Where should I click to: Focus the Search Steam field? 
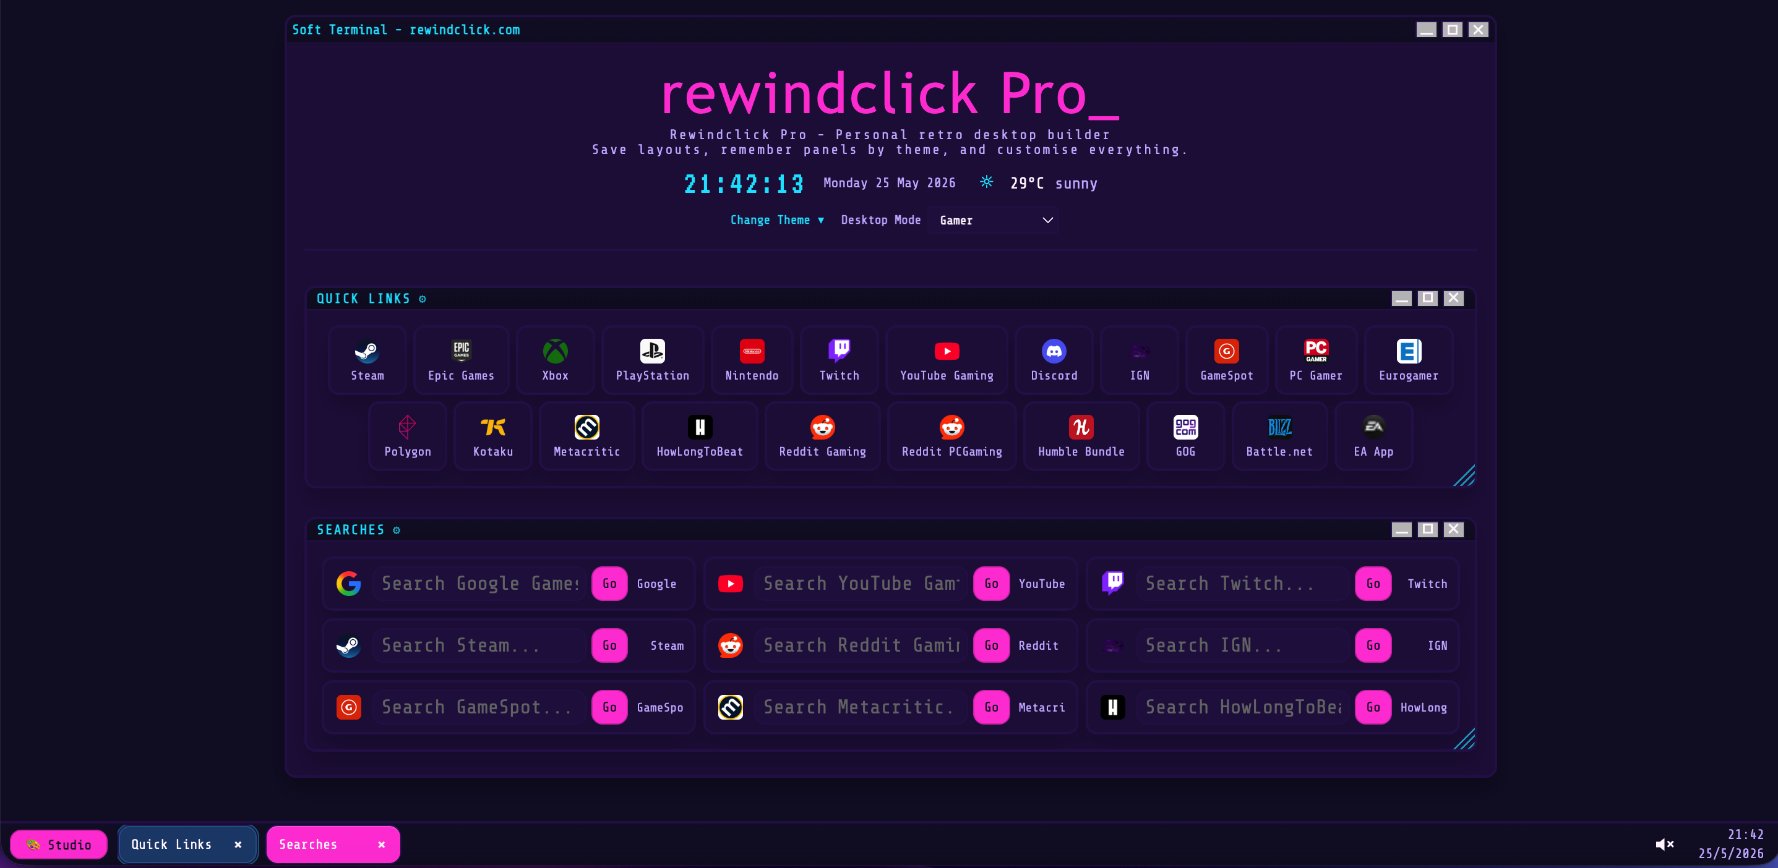pyautogui.click(x=479, y=646)
